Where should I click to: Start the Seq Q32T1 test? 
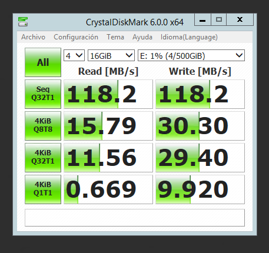(x=43, y=94)
